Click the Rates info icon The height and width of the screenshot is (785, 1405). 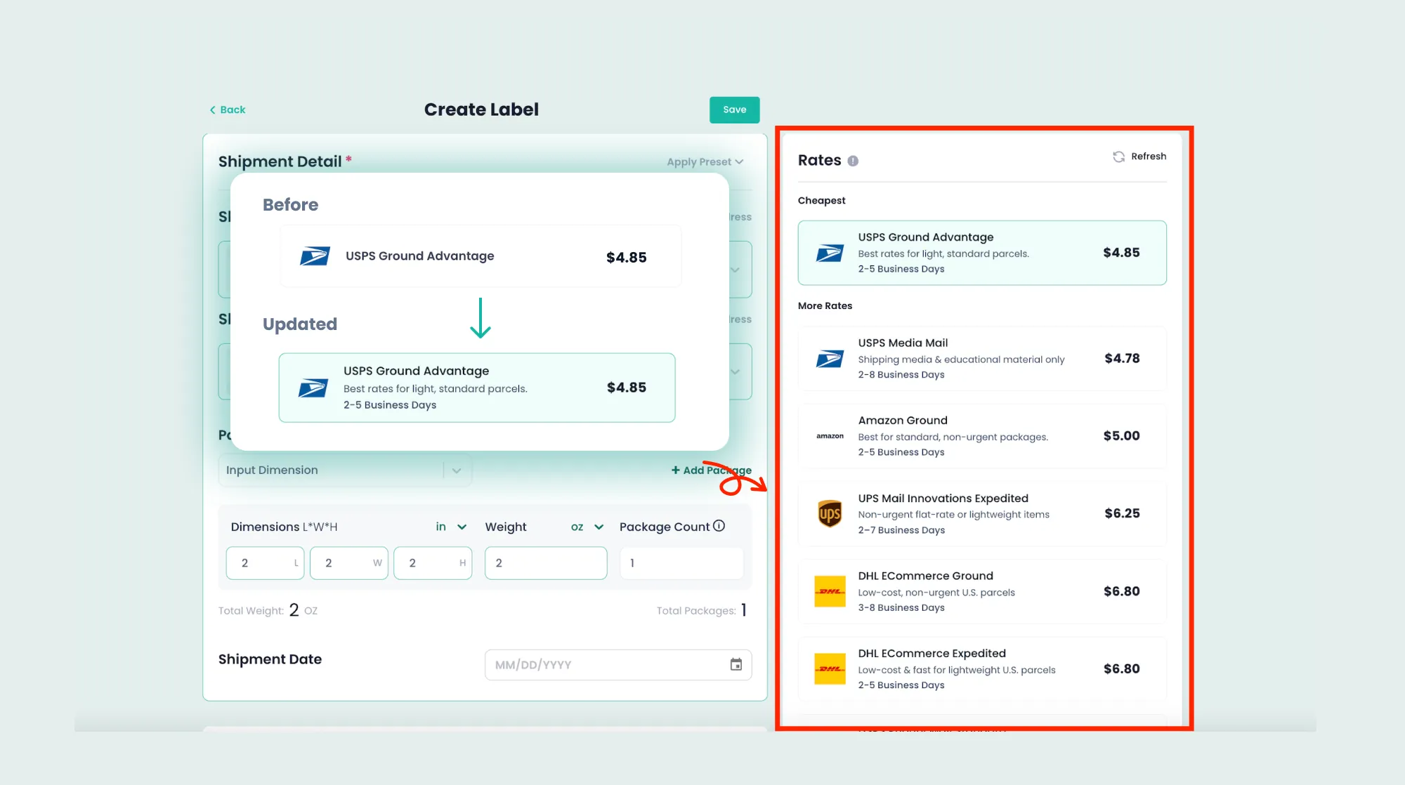pos(853,161)
